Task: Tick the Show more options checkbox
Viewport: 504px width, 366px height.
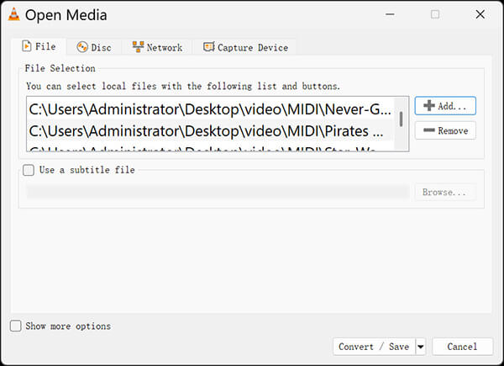Action: [x=15, y=326]
